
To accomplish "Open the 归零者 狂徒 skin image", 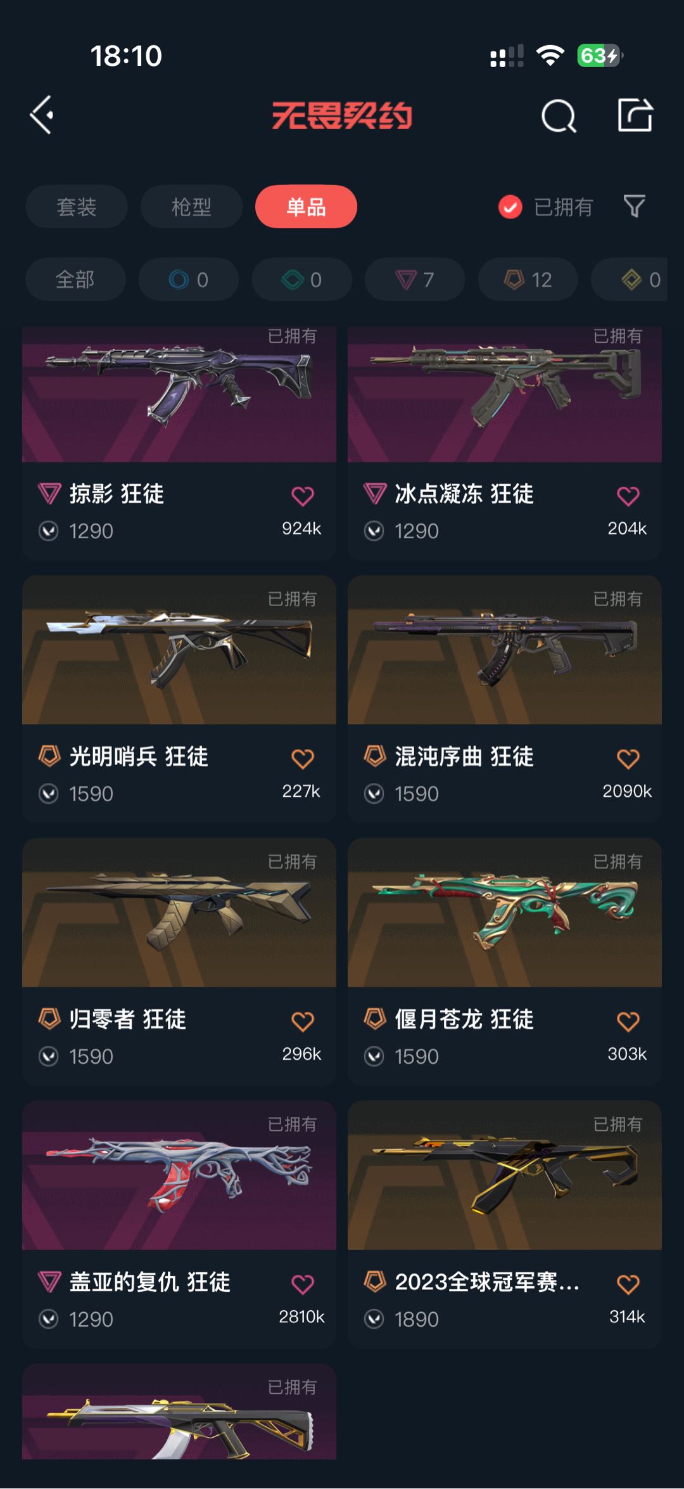I will pyautogui.click(x=179, y=913).
